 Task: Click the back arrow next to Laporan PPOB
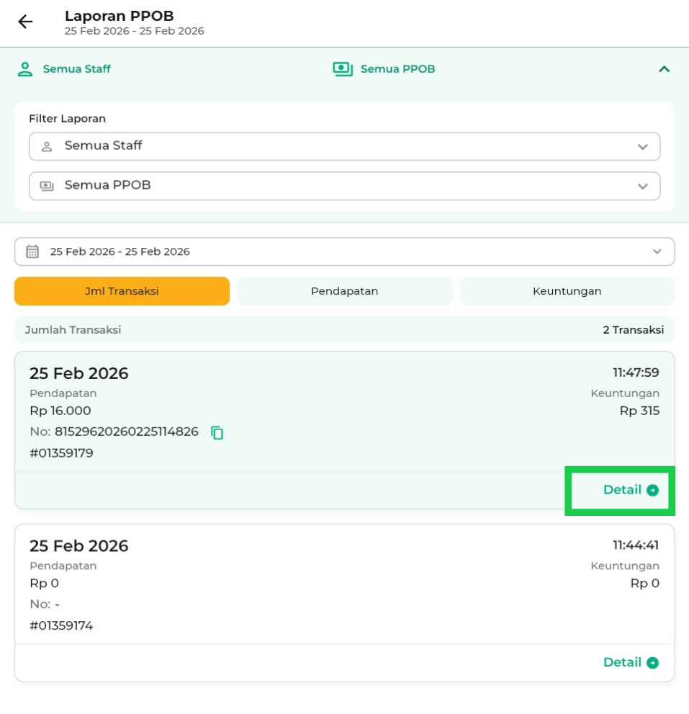click(25, 22)
